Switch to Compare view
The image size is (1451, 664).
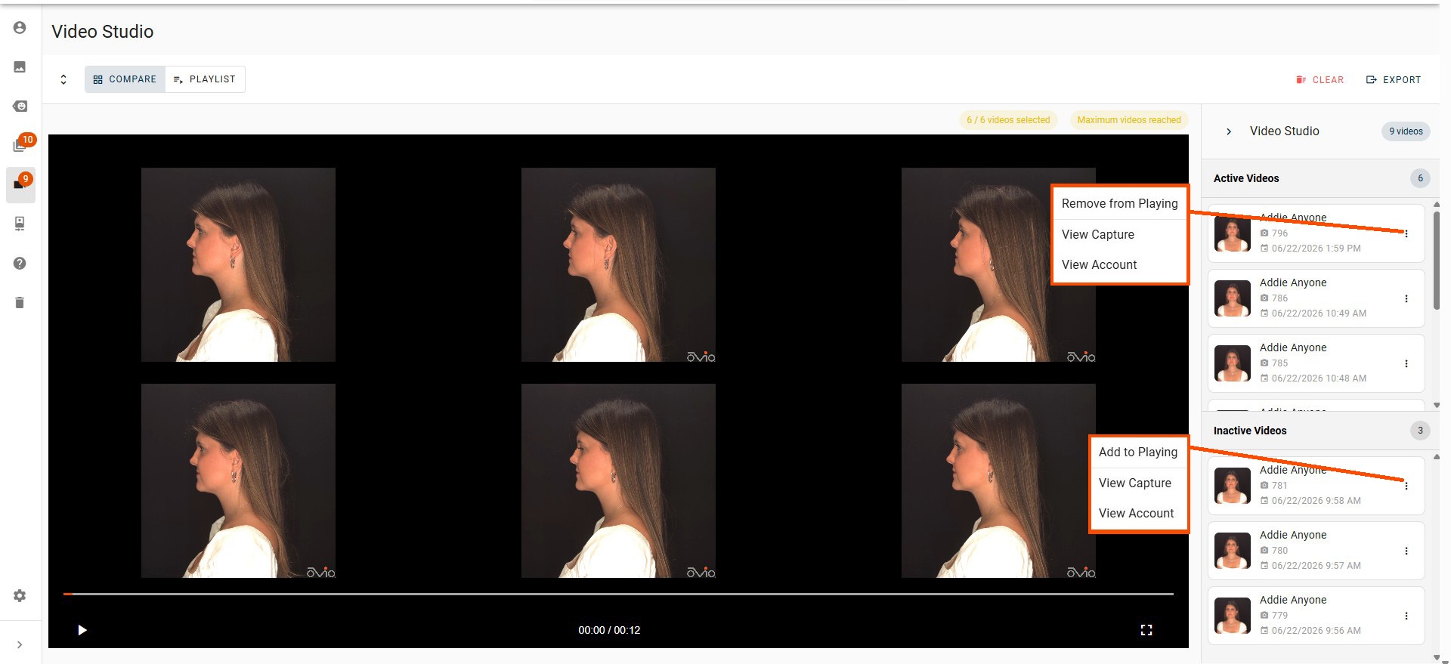125,79
